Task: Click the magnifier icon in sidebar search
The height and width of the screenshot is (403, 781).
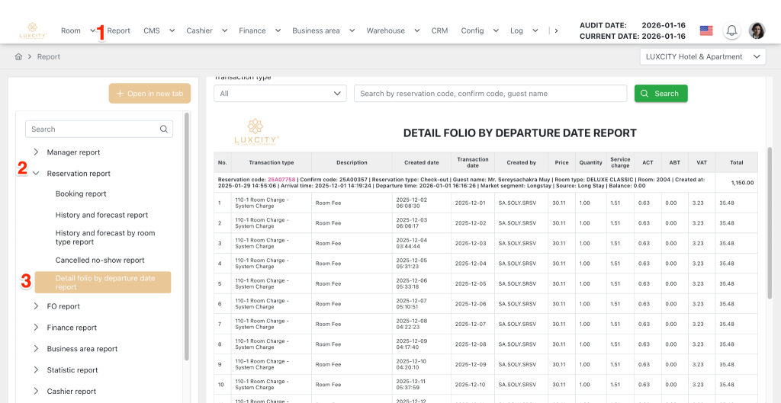Action: [x=164, y=130]
